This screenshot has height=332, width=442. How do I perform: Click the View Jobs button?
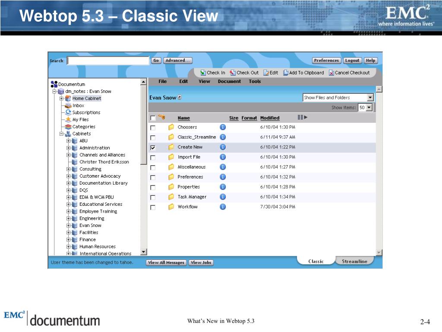click(x=201, y=262)
